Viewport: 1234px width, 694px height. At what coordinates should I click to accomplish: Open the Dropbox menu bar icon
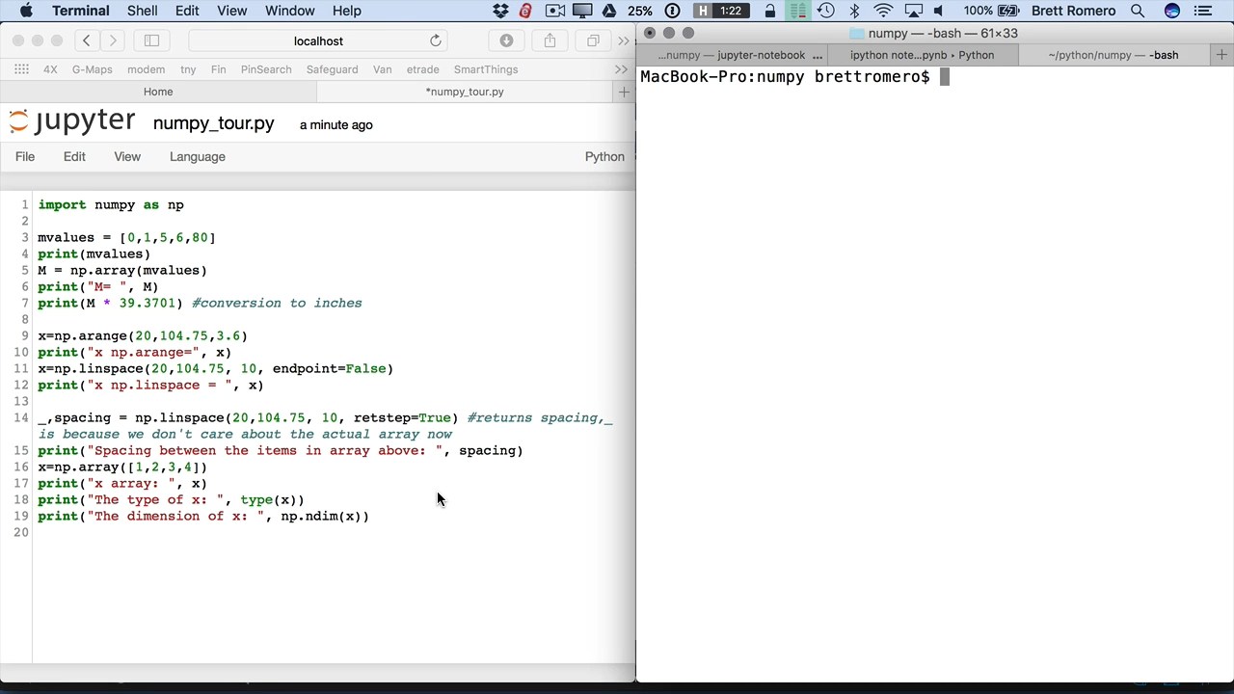click(500, 11)
